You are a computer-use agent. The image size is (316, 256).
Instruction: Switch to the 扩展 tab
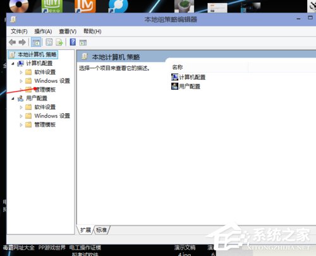(85, 230)
